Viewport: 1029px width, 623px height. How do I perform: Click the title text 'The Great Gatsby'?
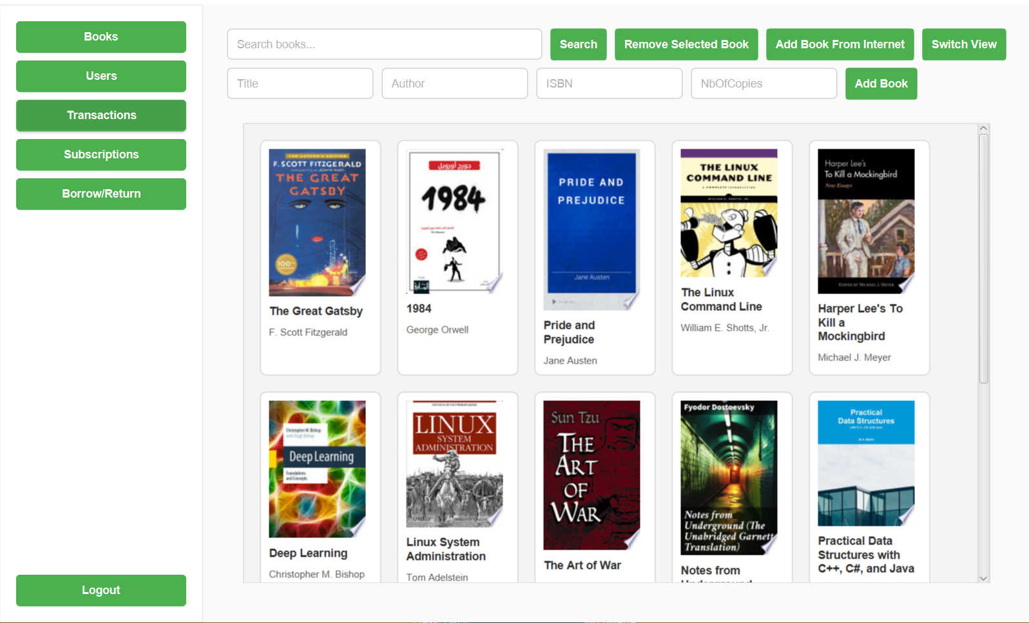click(316, 311)
